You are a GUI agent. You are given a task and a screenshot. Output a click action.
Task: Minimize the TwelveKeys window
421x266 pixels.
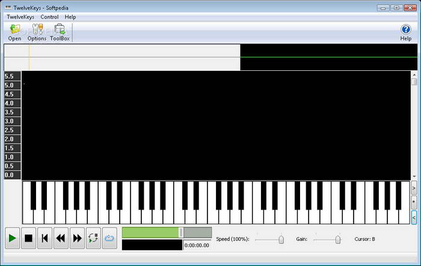[383, 8]
